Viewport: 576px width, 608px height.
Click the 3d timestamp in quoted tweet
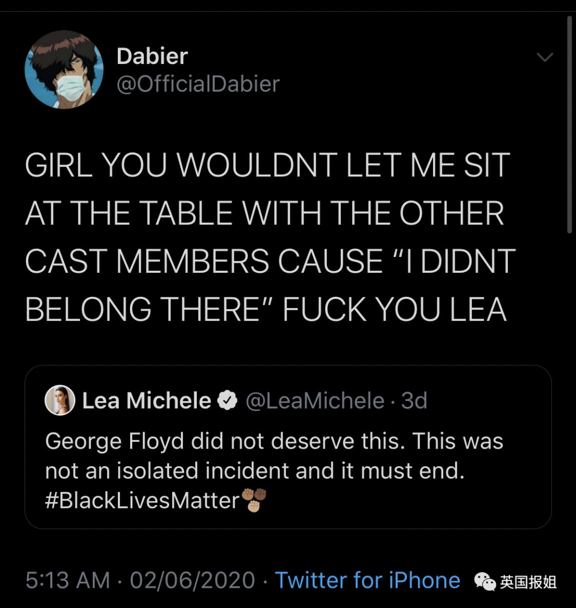(414, 401)
